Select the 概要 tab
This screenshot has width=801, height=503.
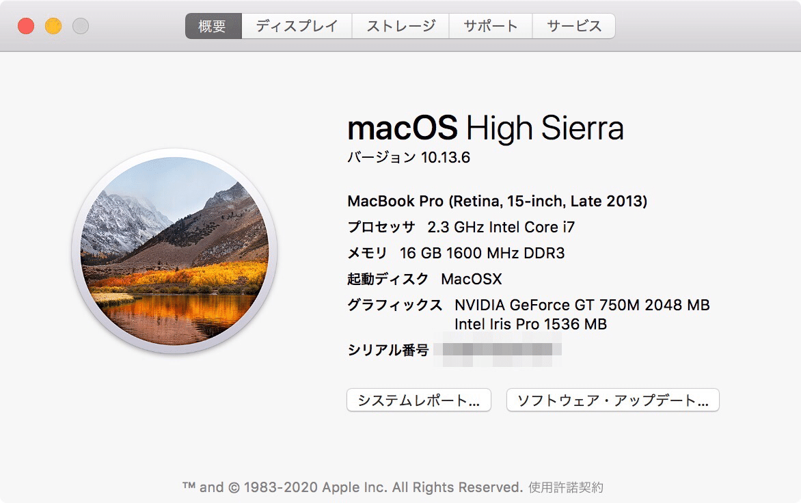212,25
